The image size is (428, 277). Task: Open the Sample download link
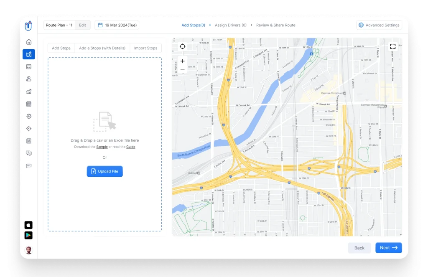click(x=102, y=147)
